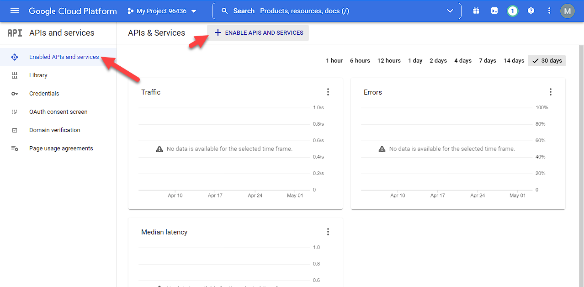Select the 2 days time range
The width and height of the screenshot is (584, 287).
click(438, 61)
